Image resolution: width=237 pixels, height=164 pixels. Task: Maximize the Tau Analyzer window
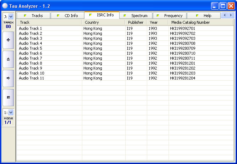pos(223,6)
